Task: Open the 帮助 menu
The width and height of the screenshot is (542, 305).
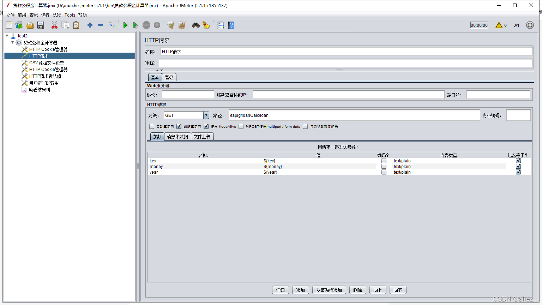Action: click(x=82, y=15)
